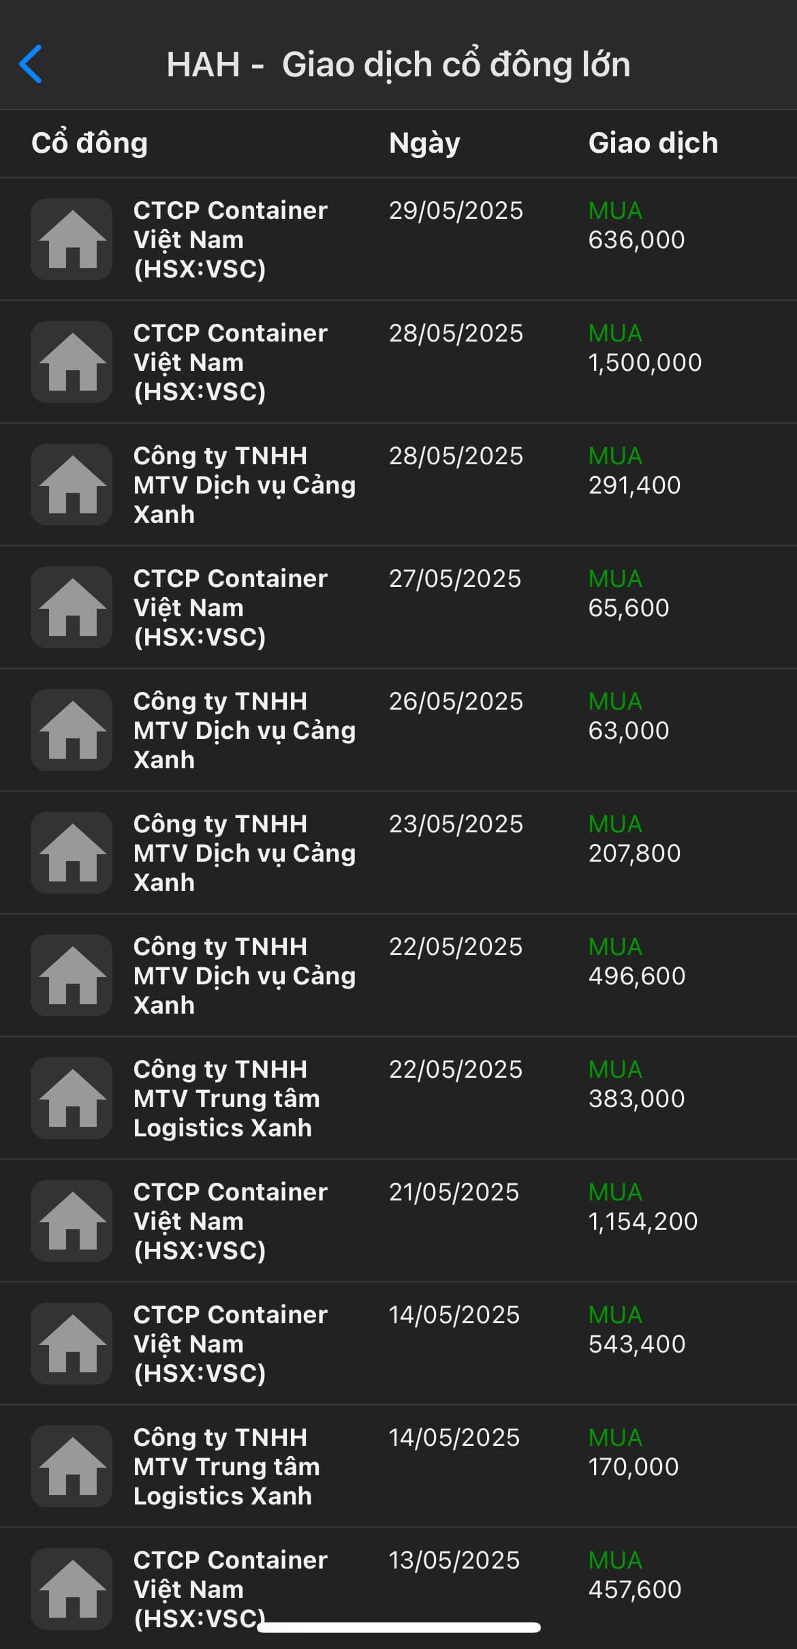
Task: Tap the blue back arrow
Action: pos(31,64)
